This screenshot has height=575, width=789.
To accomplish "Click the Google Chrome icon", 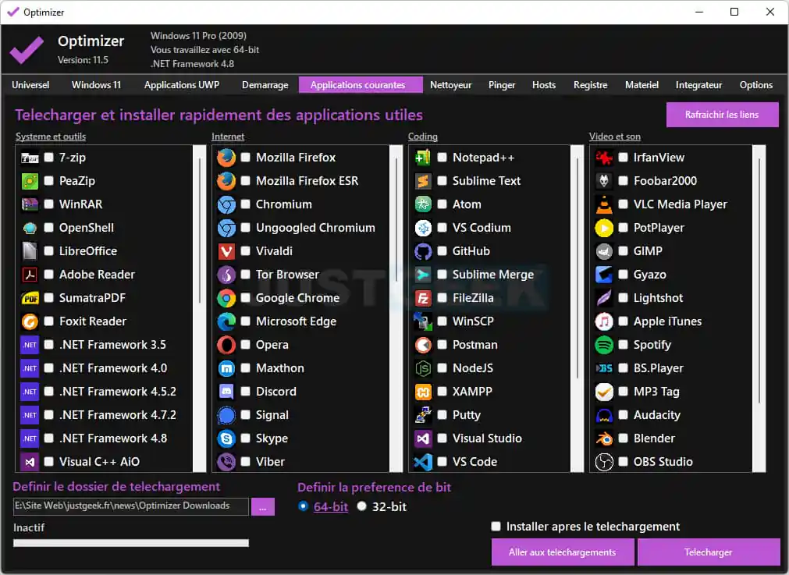I will coord(226,298).
